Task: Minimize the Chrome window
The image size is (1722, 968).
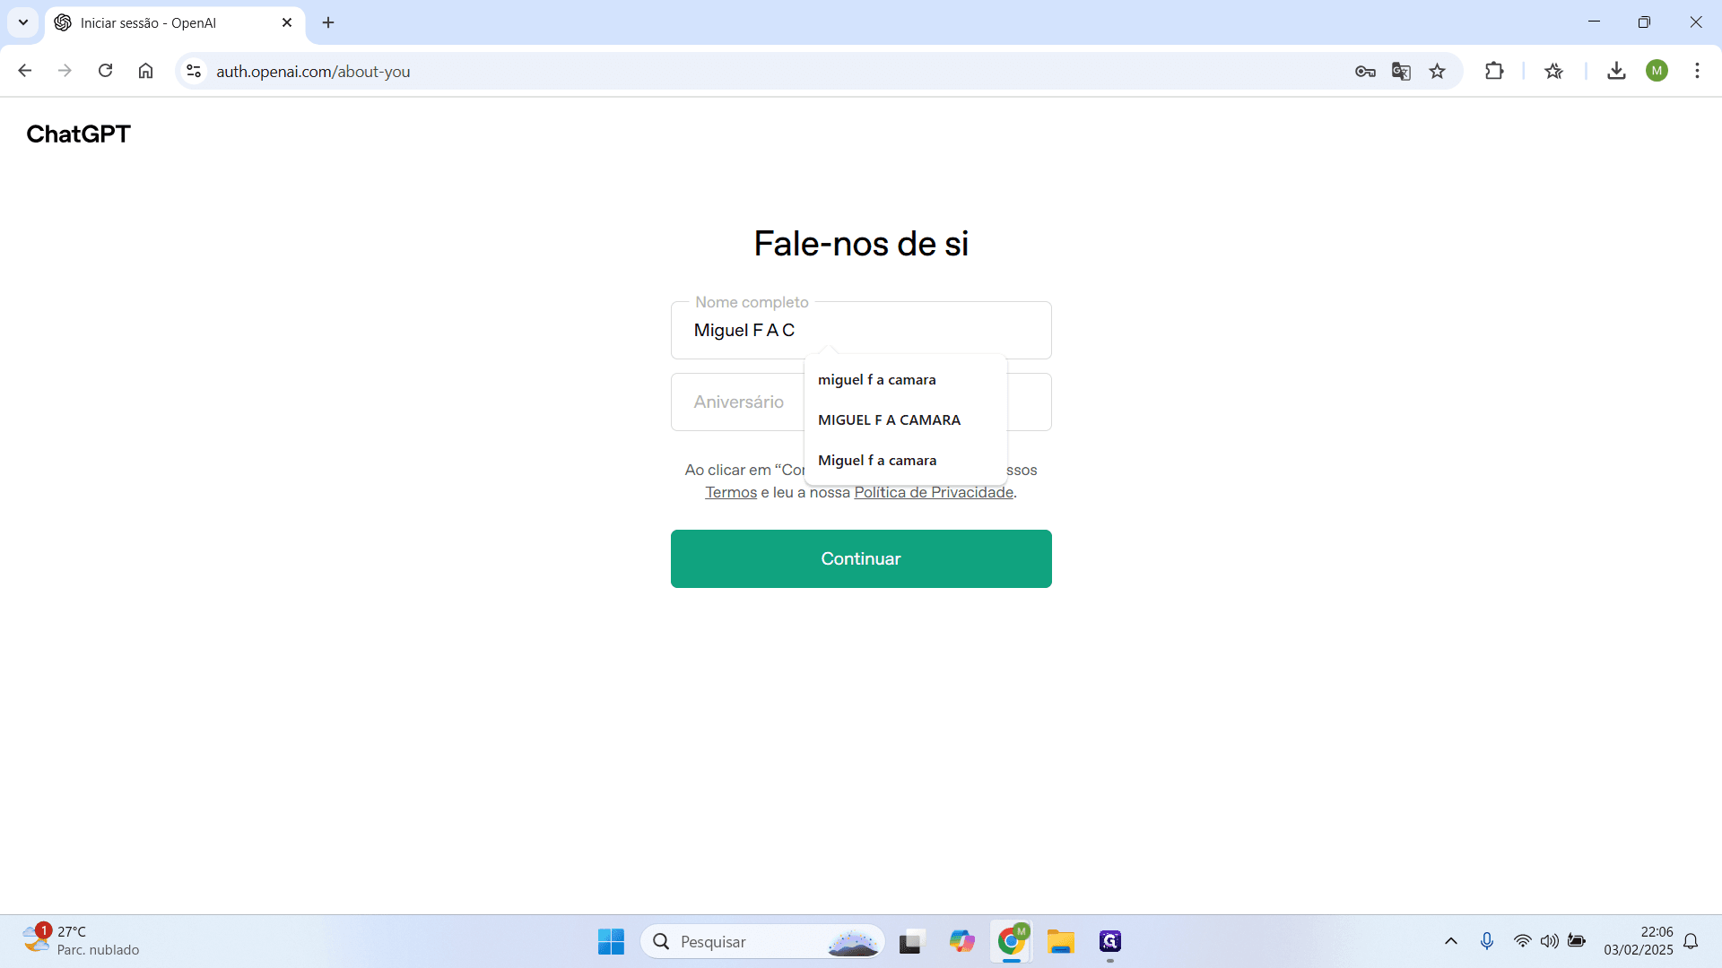Action: [1594, 22]
